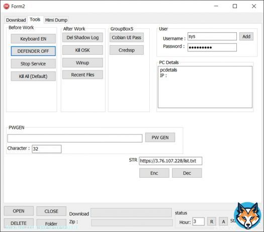
Task: Click the Credssp button
Action: 127,50
